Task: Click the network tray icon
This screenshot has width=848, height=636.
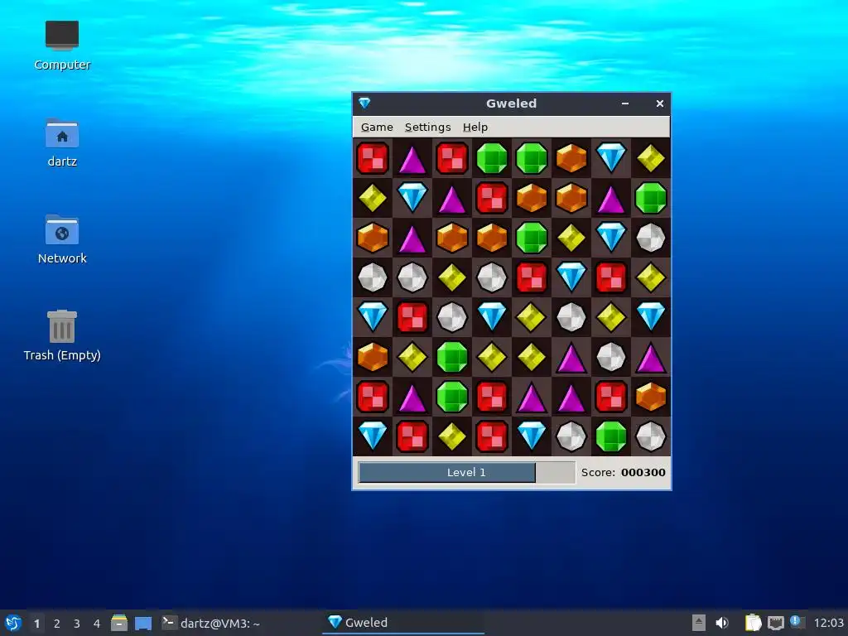Action: (775, 623)
